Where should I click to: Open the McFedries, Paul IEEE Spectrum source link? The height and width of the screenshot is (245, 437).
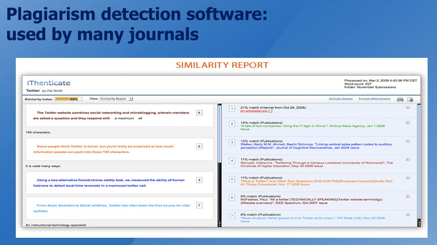[x=311, y=201]
